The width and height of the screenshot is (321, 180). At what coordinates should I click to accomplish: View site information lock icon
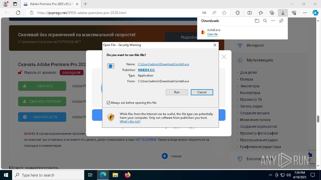(32, 13)
